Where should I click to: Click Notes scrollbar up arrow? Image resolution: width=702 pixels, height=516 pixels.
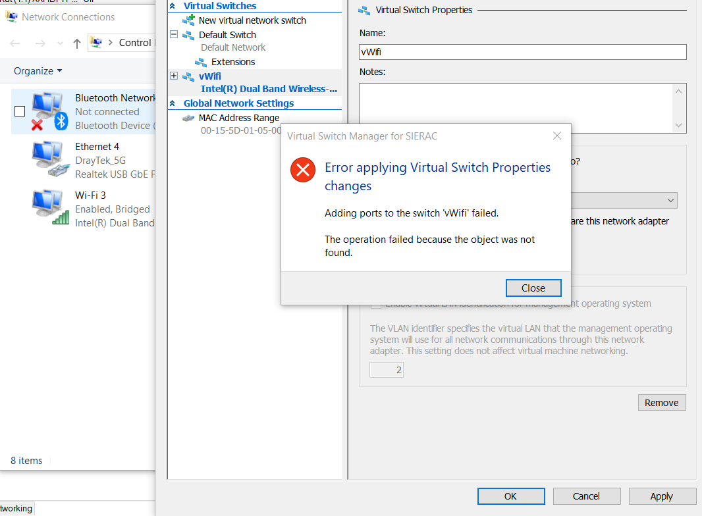point(678,91)
